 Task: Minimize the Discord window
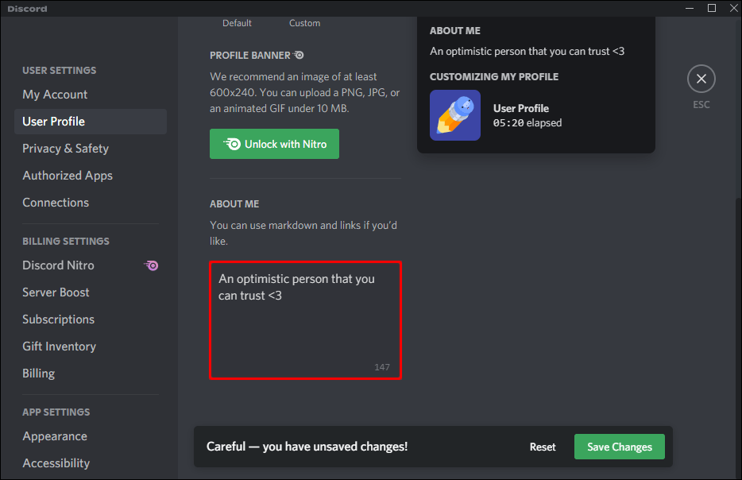tap(690, 8)
